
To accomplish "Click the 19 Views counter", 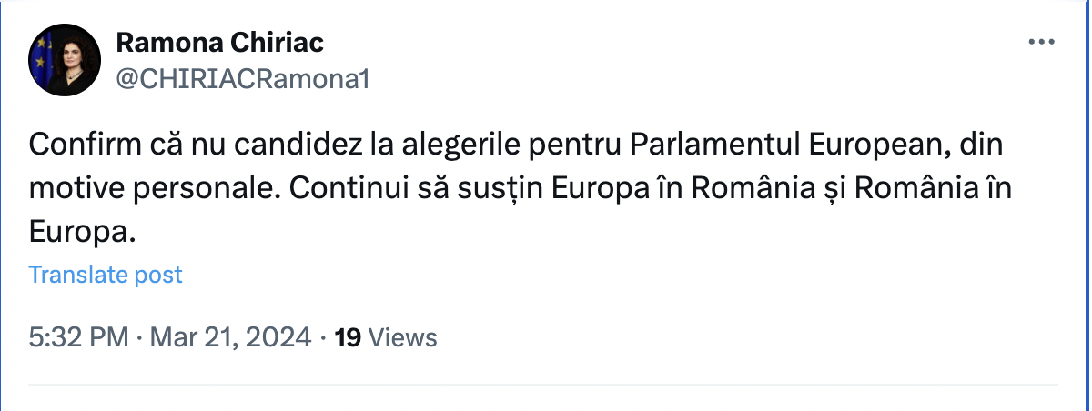I will click(386, 338).
